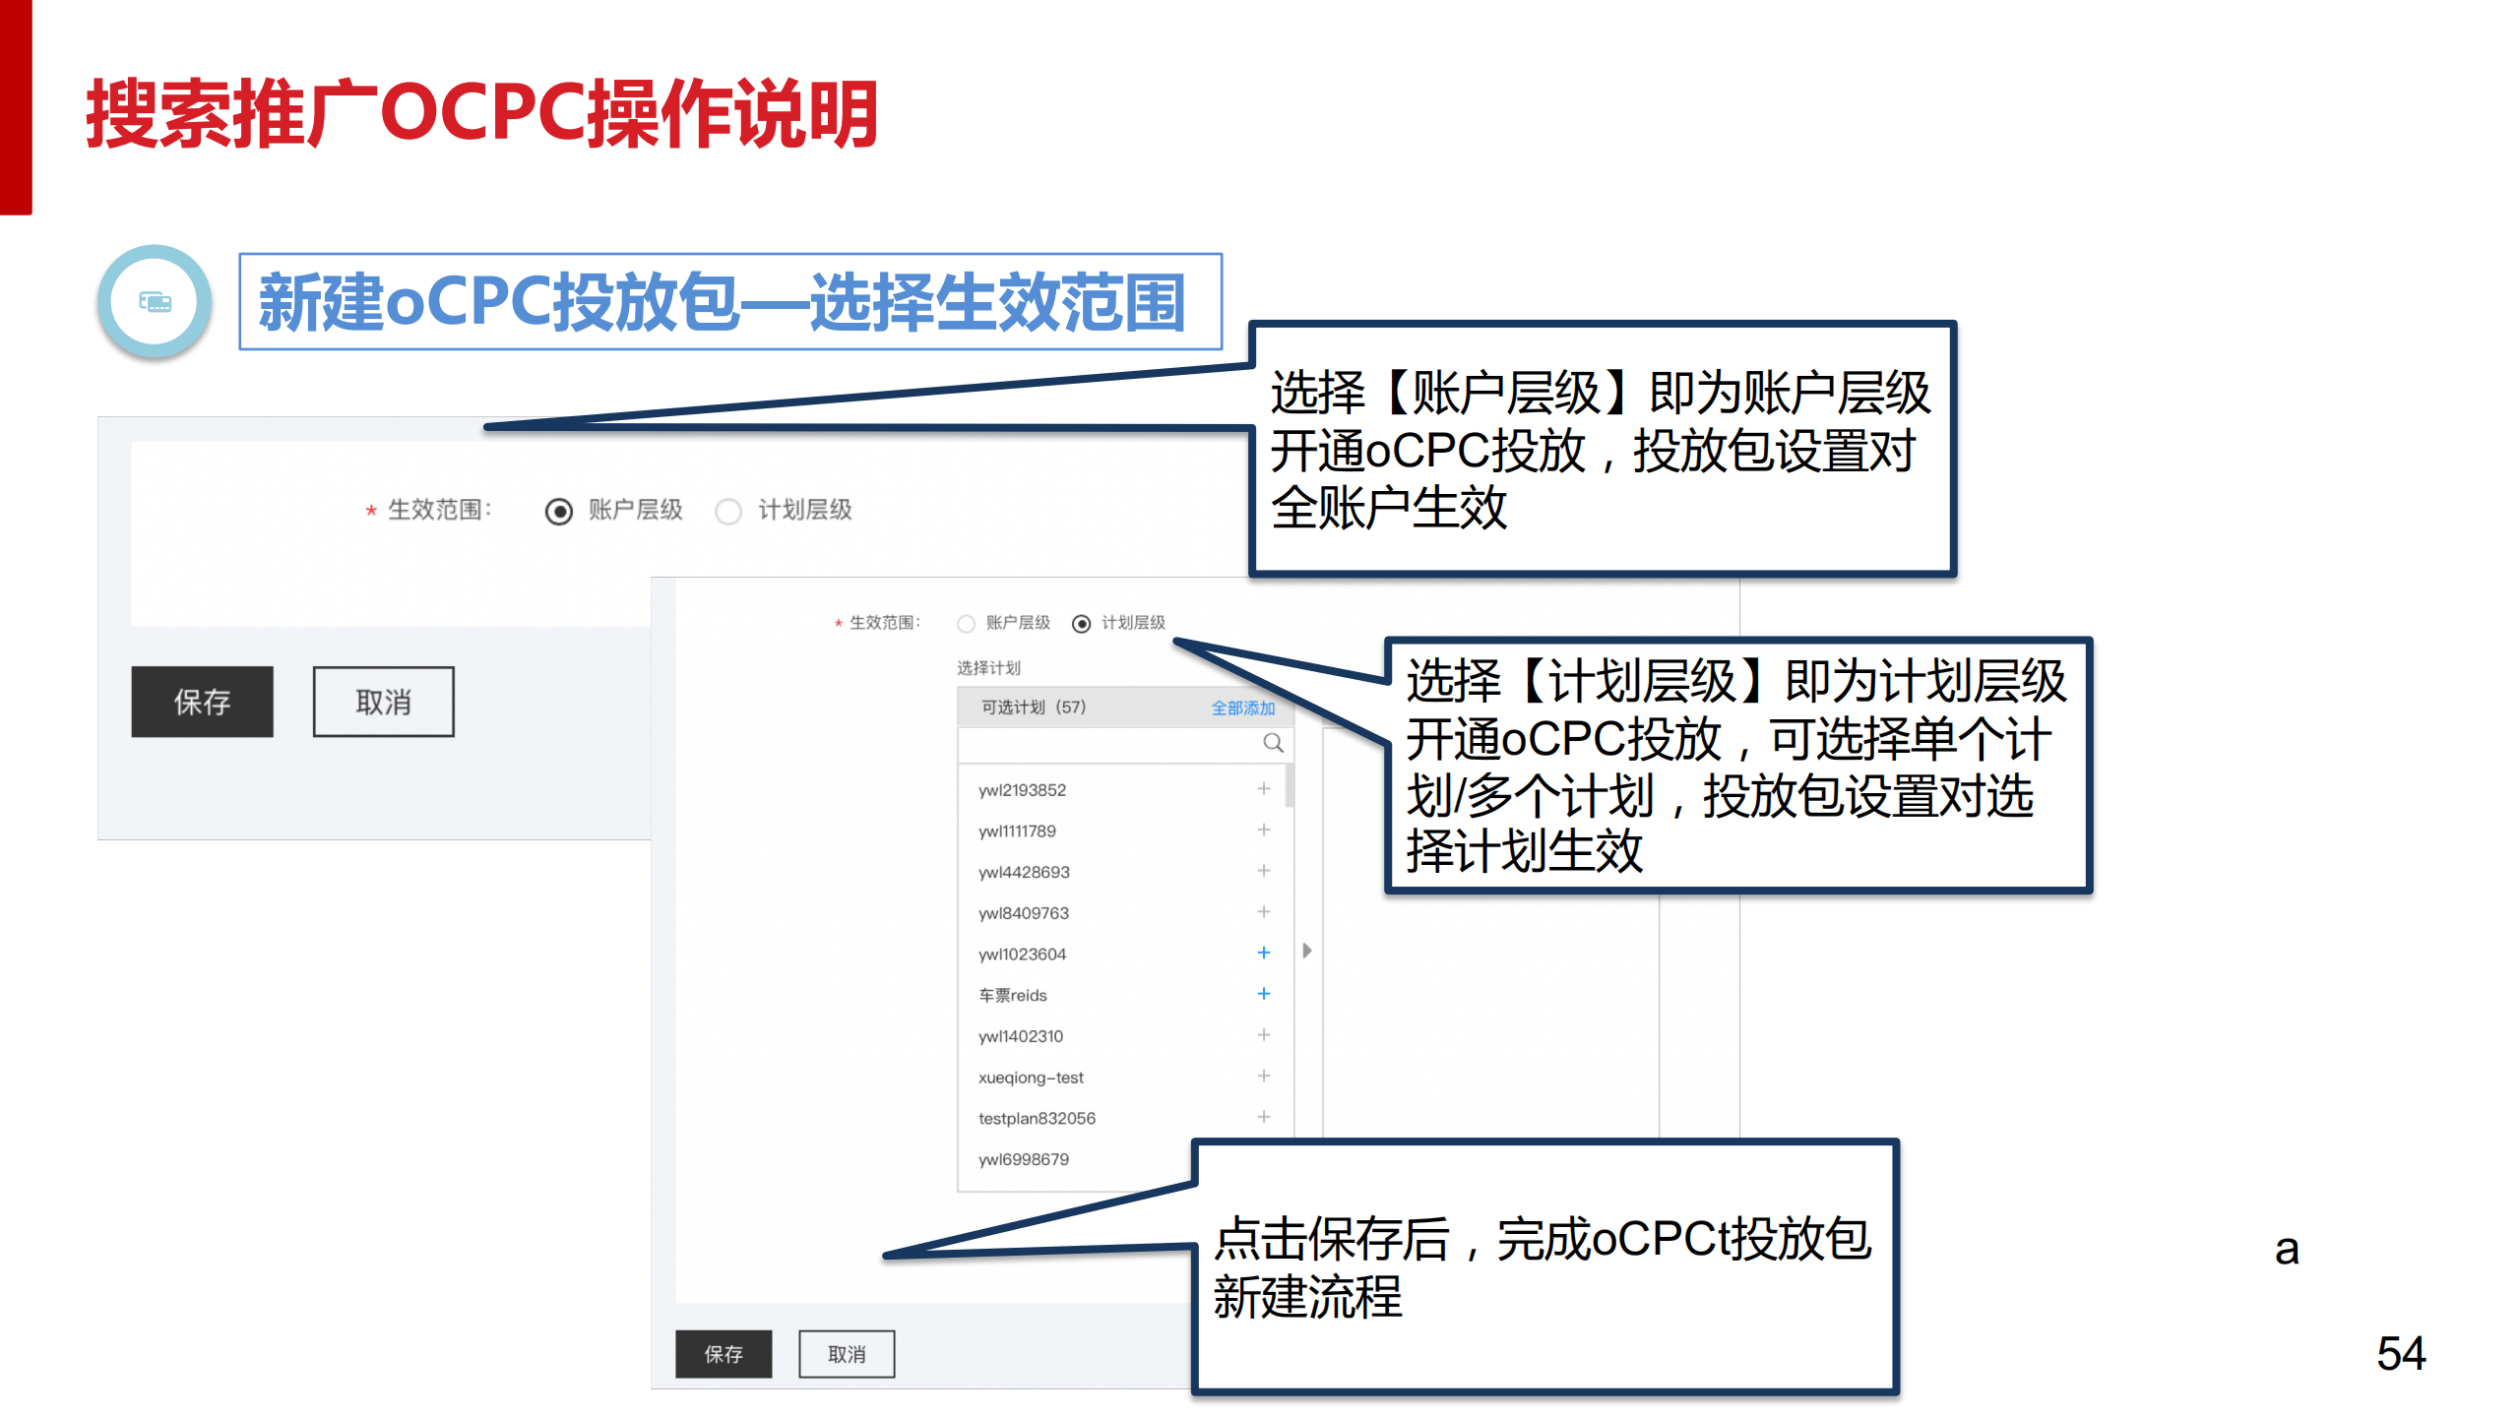Add plan ywl8409763 with its plus icon
Screen dimensions: 2520x1417
(x=1264, y=912)
